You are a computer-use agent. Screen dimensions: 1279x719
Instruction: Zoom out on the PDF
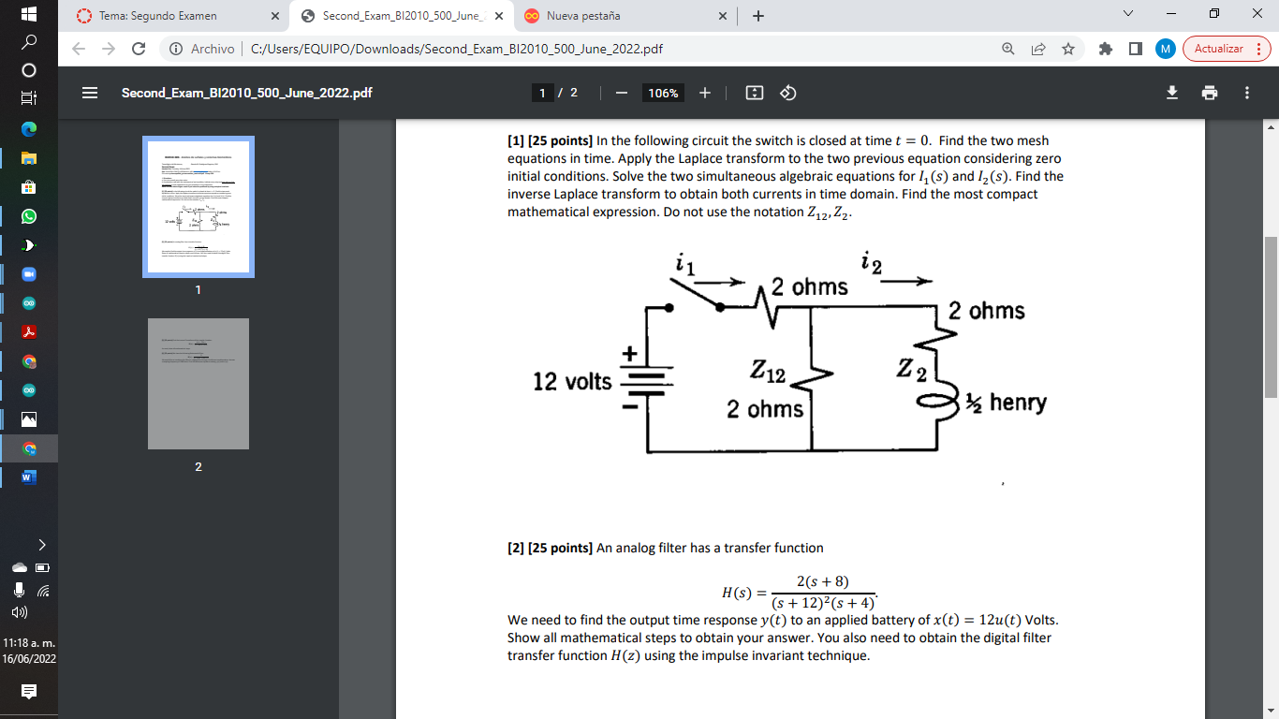click(620, 93)
